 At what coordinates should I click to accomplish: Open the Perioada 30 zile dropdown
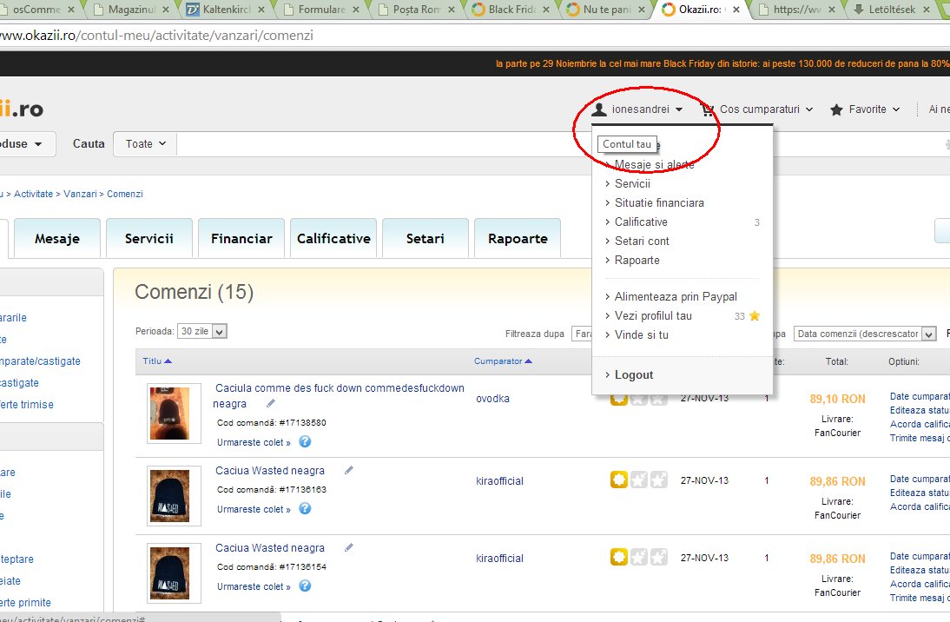[x=201, y=331]
